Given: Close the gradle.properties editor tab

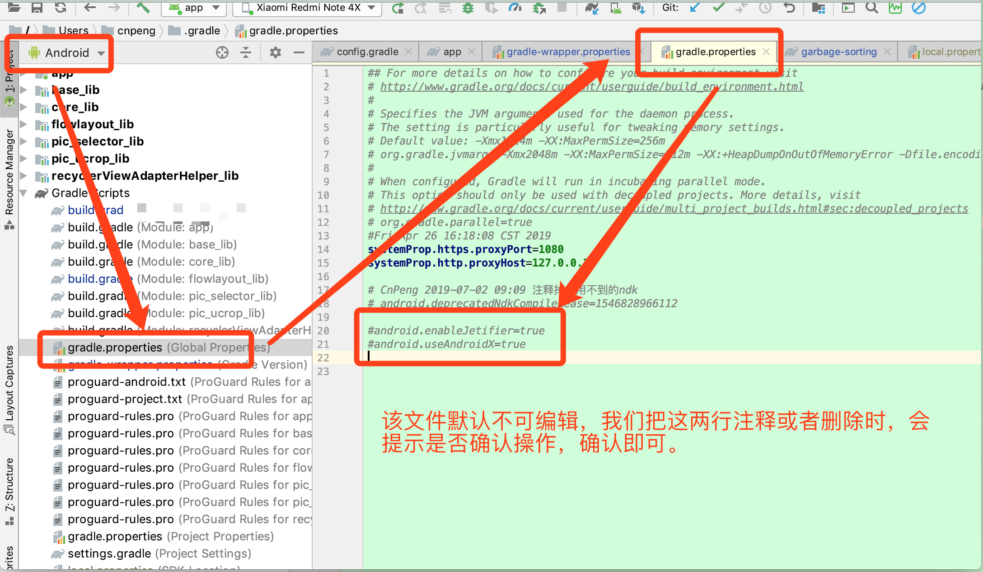Looking at the screenshot, I should (766, 52).
